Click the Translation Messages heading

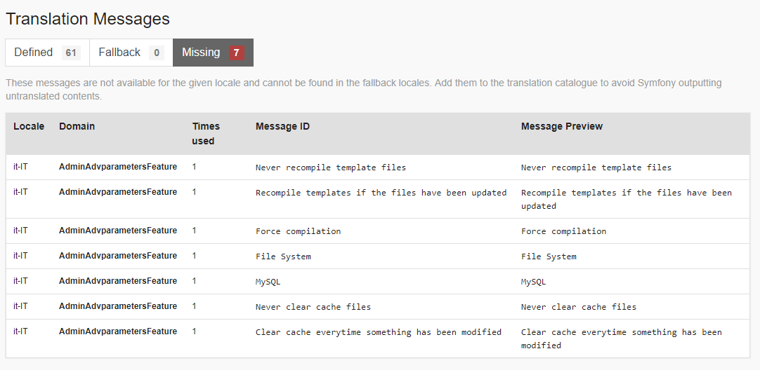coord(88,19)
